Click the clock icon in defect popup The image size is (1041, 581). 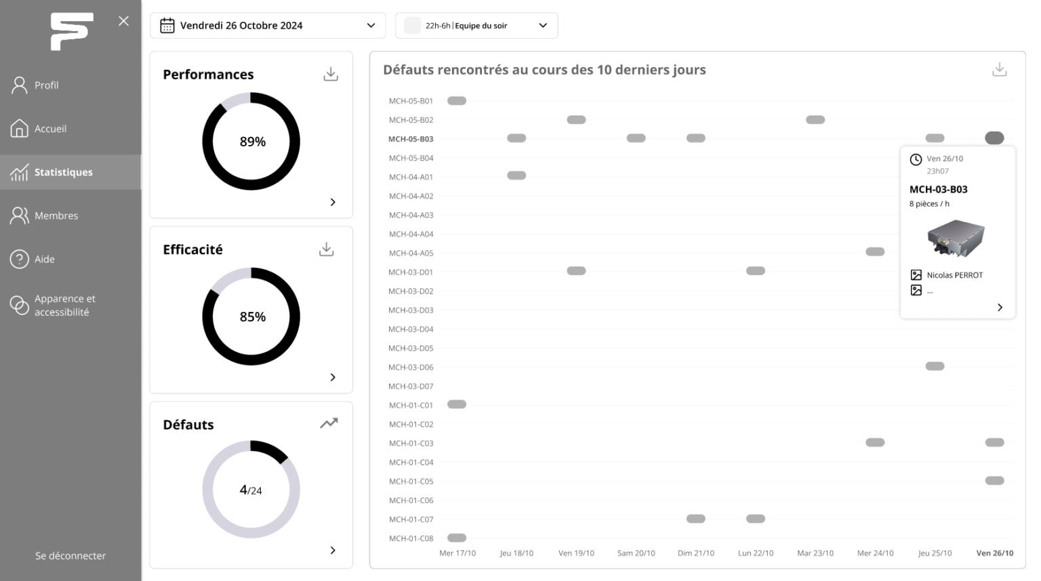click(916, 159)
